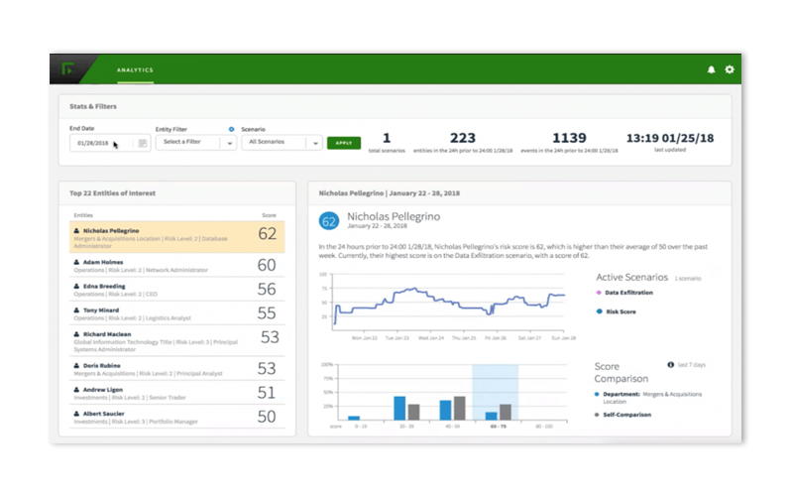This screenshot has width=793, height=496.
Task: Select the Doris Rubino entity row
Action: coord(177,368)
